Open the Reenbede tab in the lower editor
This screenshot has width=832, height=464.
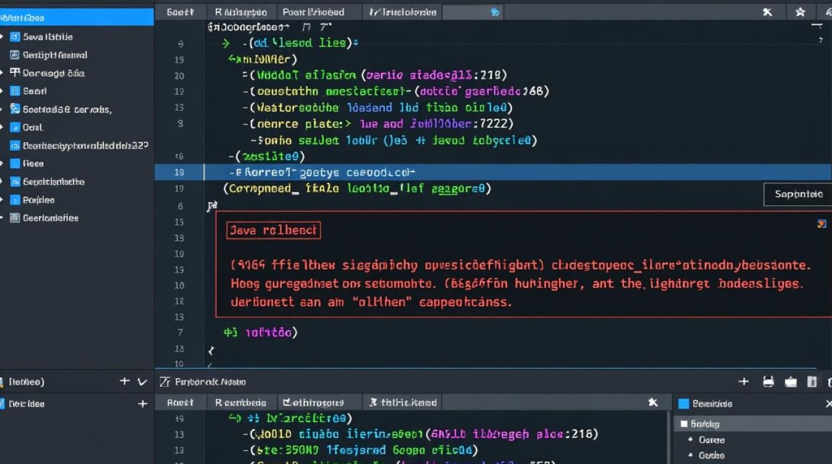pyautogui.click(x=241, y=403)
